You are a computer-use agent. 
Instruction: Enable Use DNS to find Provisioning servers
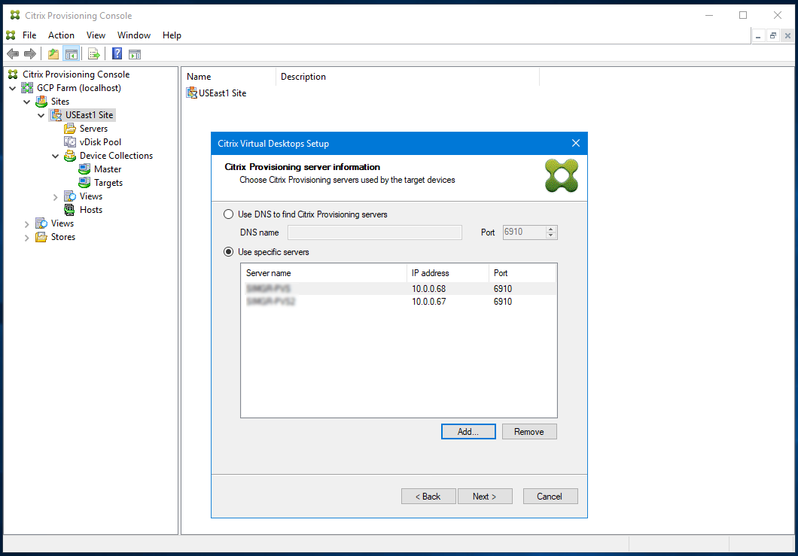point(228,214)
